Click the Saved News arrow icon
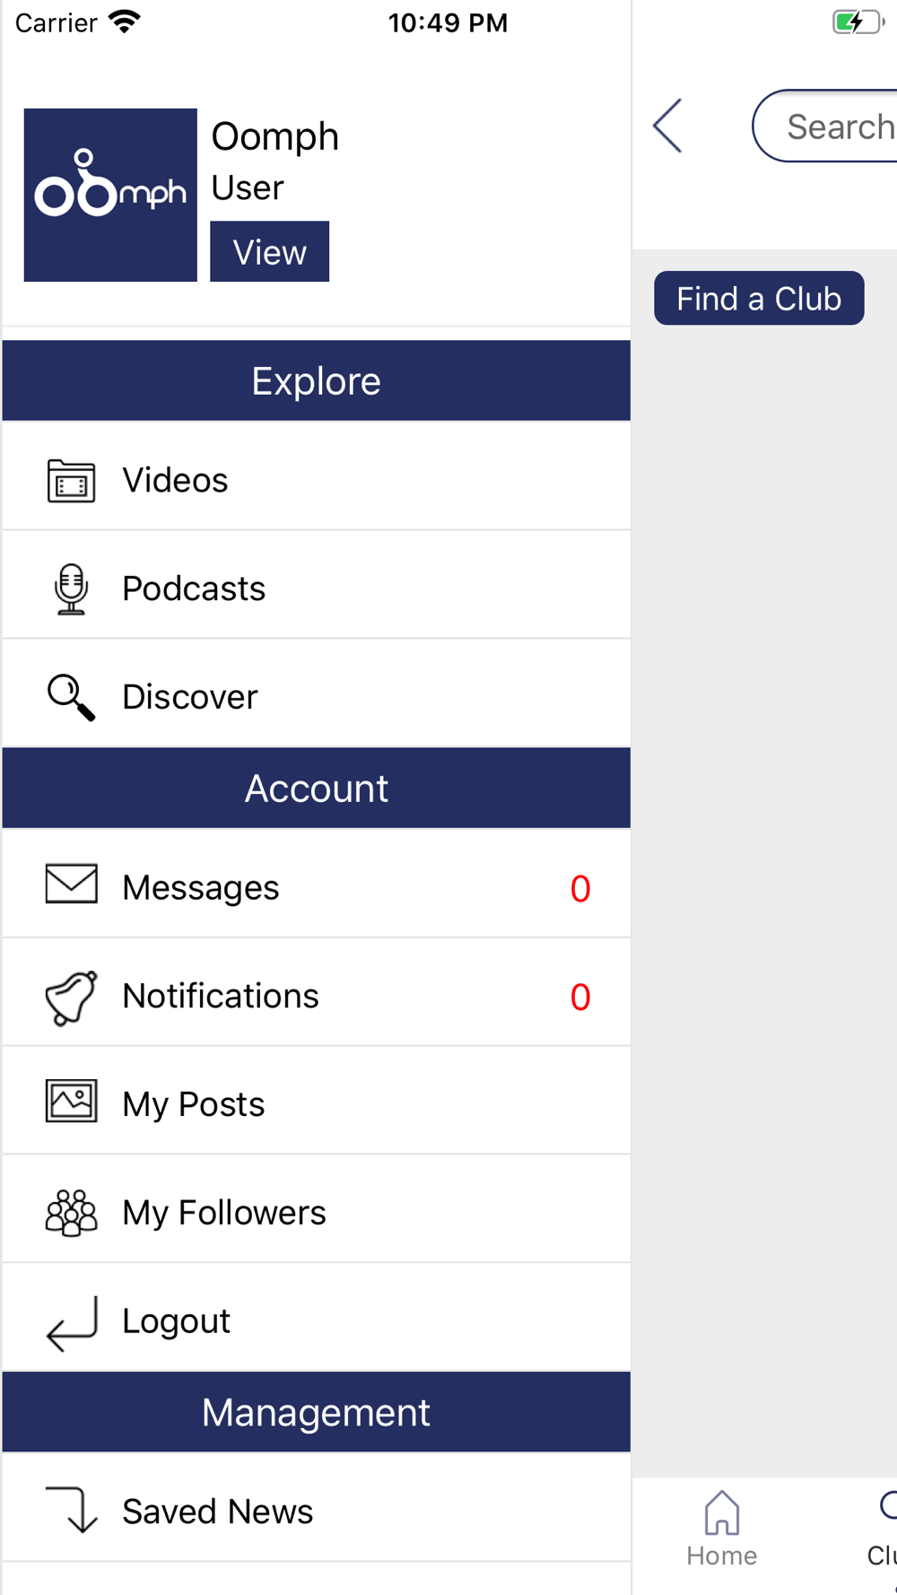The image size is (897, 1595). pos(71,1510)
